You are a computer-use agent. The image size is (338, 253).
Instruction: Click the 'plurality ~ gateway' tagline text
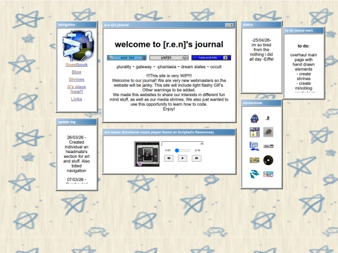click(169, 67)
